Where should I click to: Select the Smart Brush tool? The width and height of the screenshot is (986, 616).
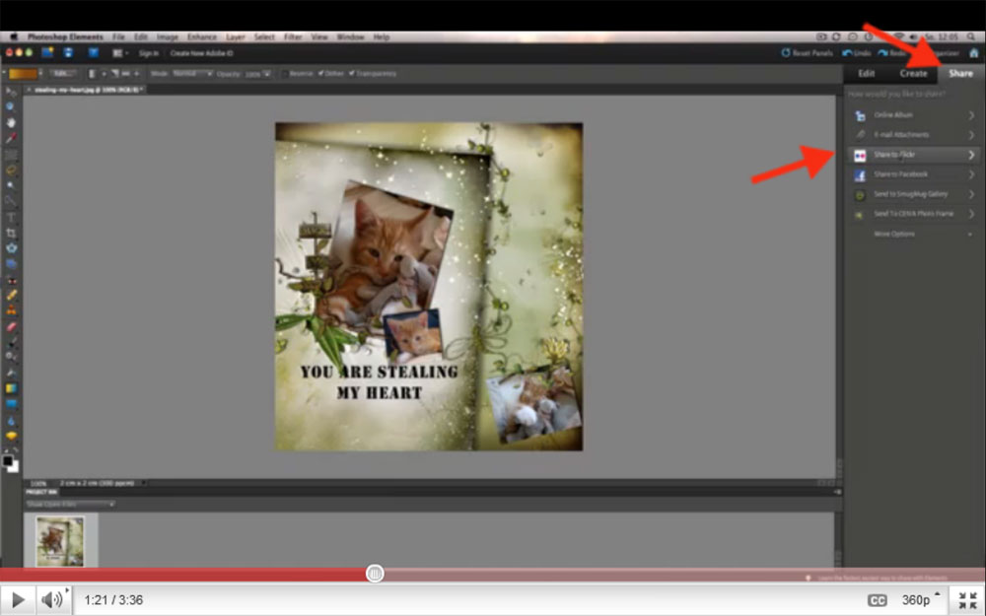11,358
